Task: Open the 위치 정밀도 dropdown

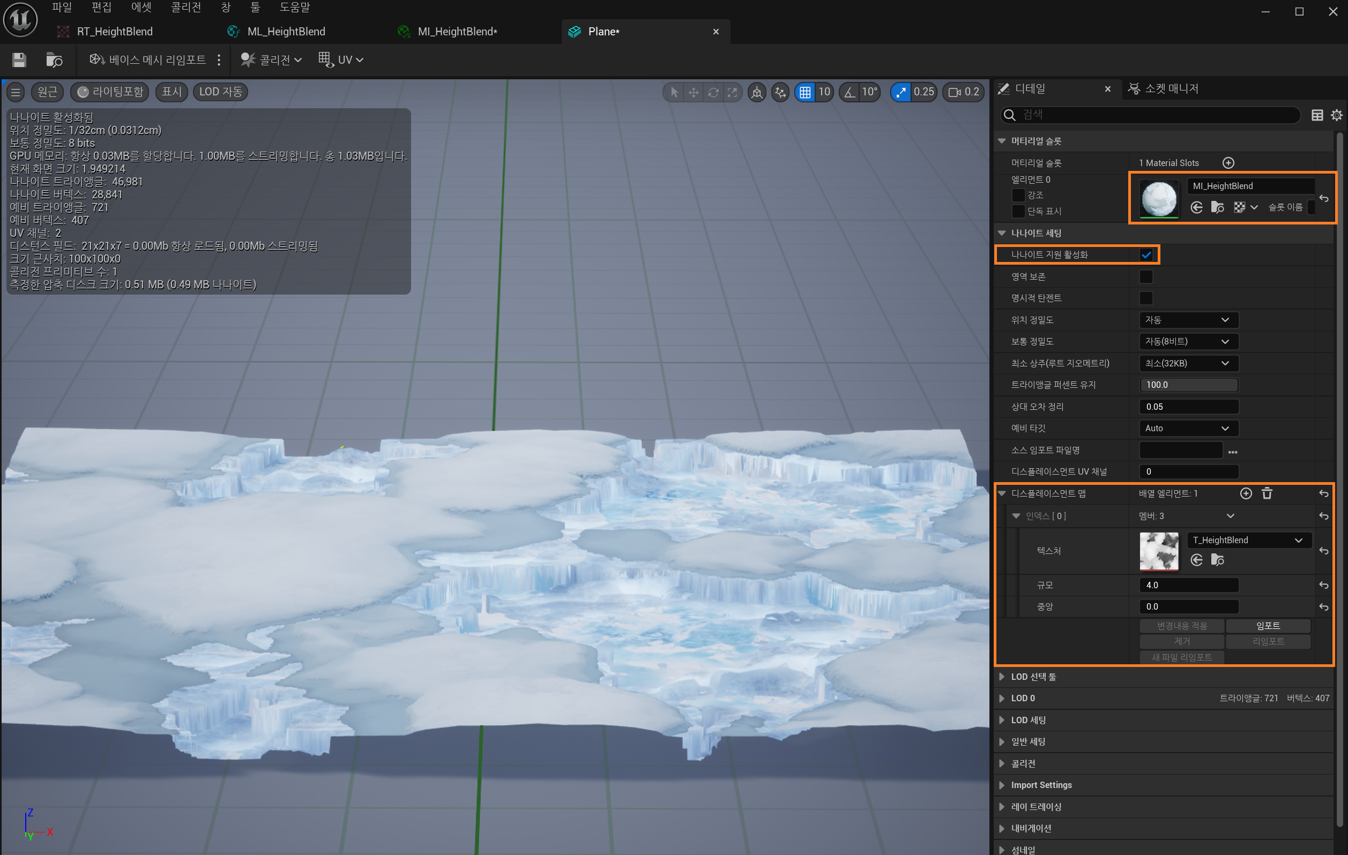Action: [x=1188, y=320]
